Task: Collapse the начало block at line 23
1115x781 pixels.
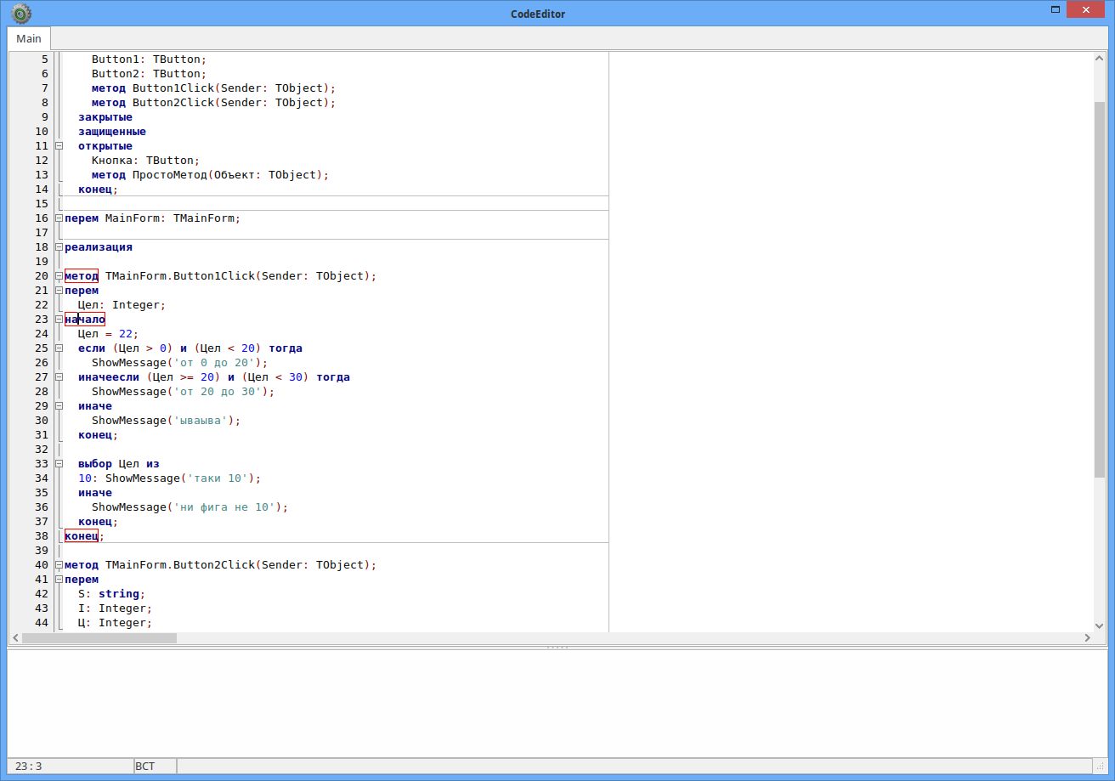Action: (x=59, y=320)
